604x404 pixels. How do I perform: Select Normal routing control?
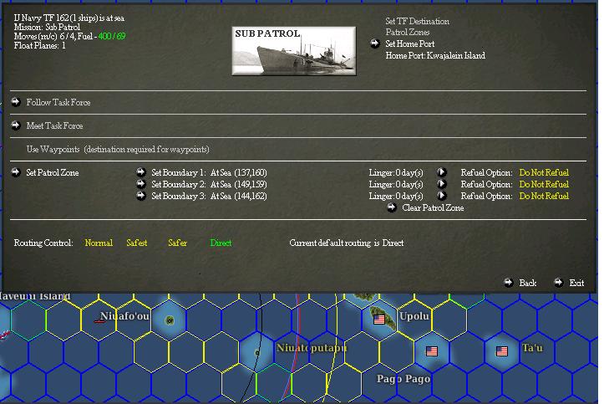[99, 243]
